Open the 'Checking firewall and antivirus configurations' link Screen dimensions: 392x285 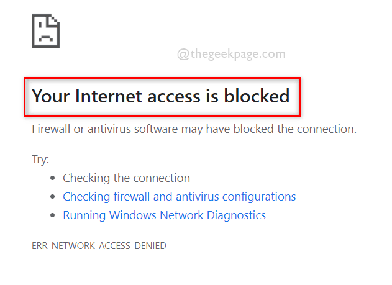pos(179,197)
